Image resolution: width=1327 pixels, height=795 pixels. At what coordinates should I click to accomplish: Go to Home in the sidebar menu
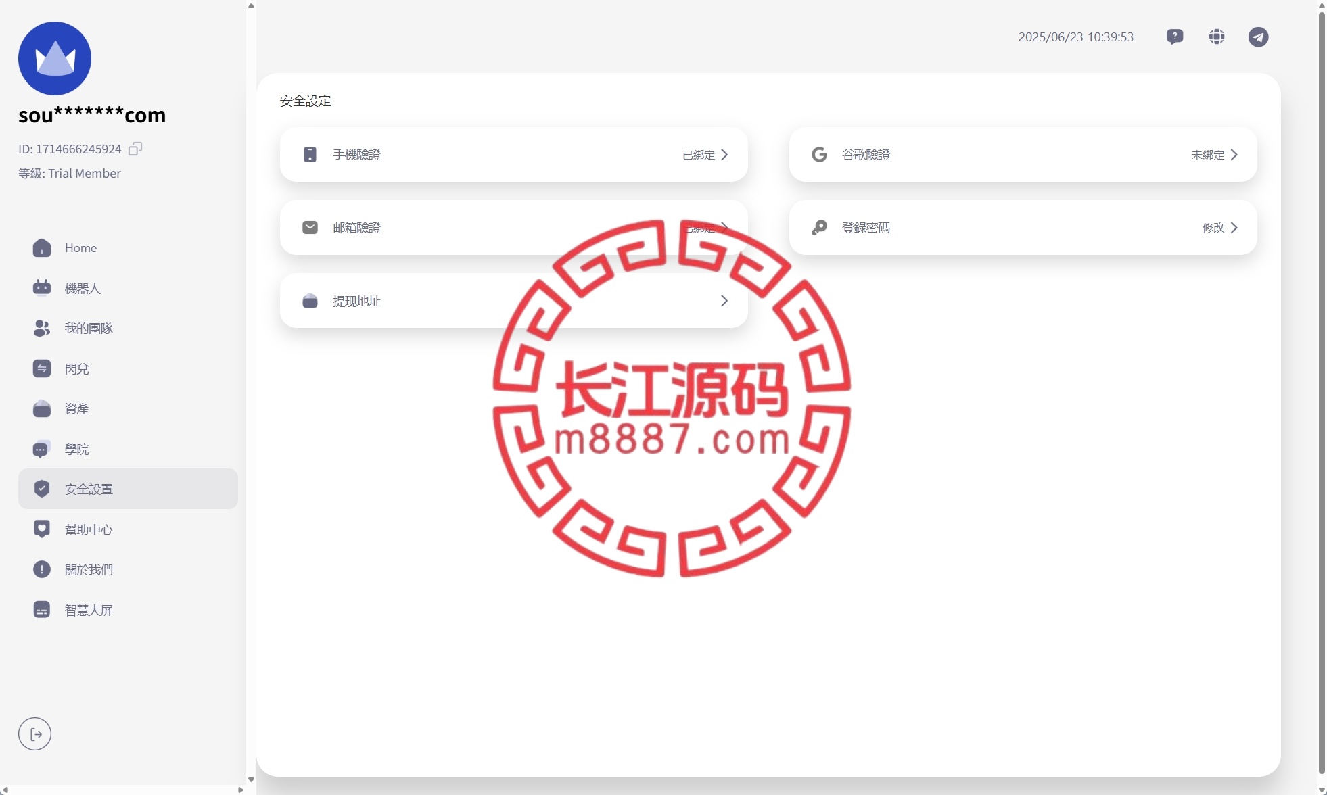click(128, 248)
